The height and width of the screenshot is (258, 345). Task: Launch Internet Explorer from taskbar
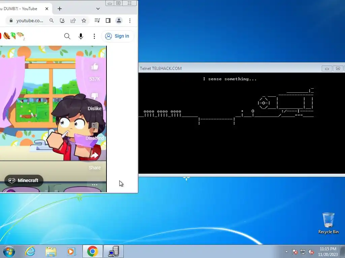pyautogui.click(x=30, y=251)
